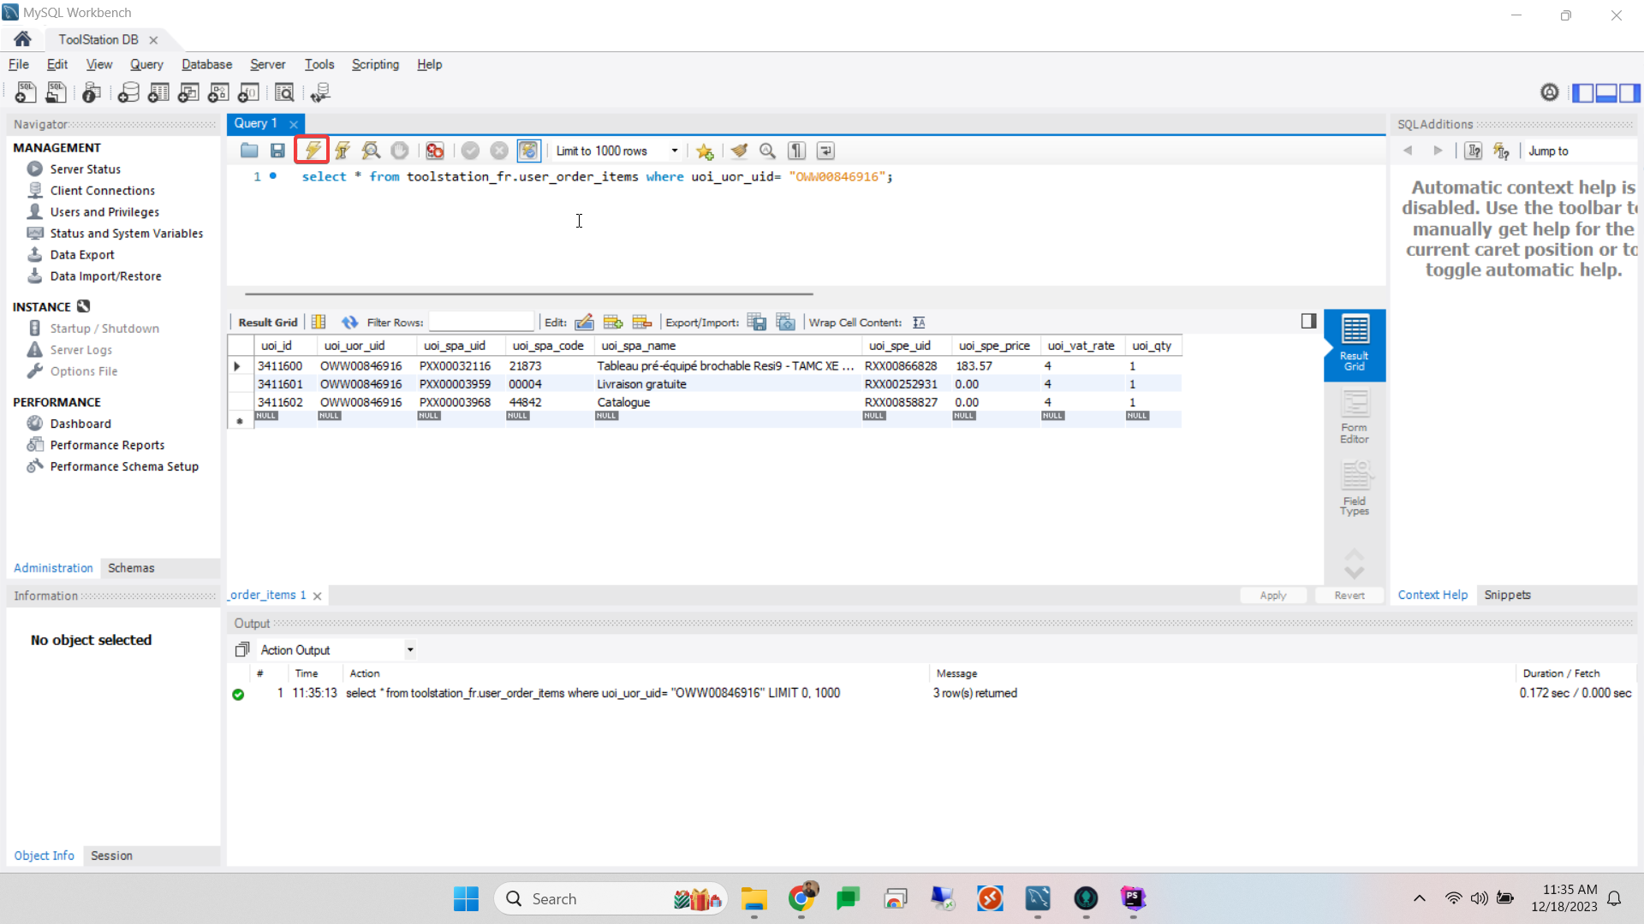Viewport: 1644px width, 924px height.
Task: Click the Explain query magnifier-lightning icon
Action: click(371, 151)
